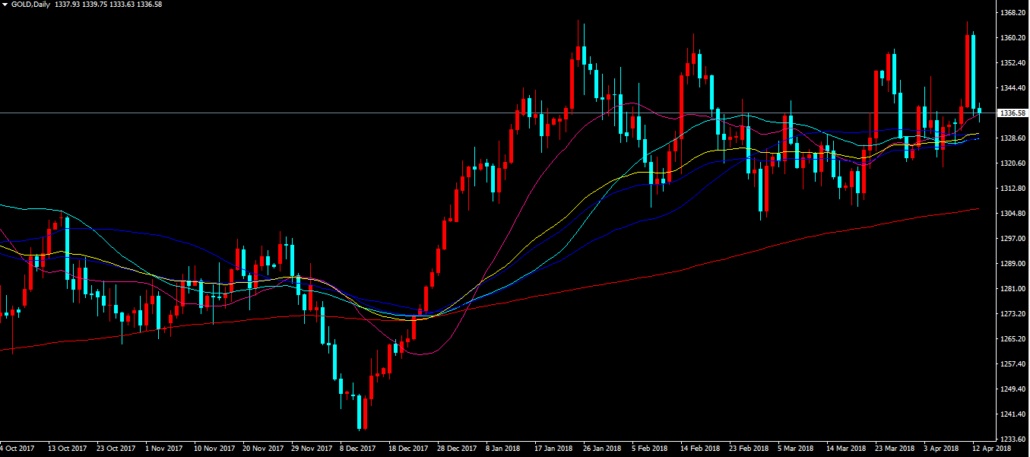Select the 28 Dec 2017 date label
This screenshot has height=457, width=1030.
point(456,449)
